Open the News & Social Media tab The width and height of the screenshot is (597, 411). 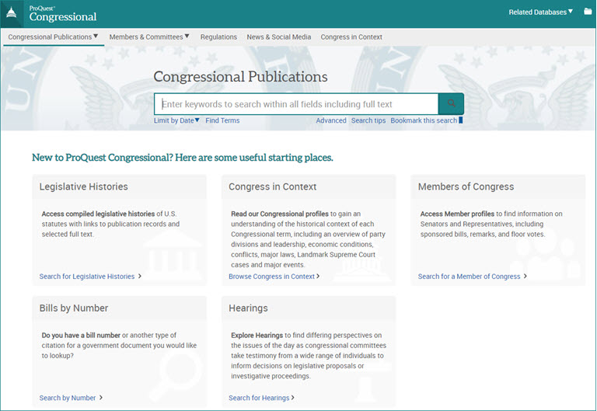tap(279, 37)
